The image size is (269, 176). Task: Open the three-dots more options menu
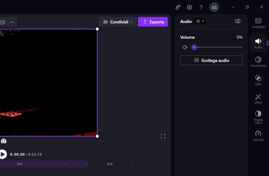(11, 22)
